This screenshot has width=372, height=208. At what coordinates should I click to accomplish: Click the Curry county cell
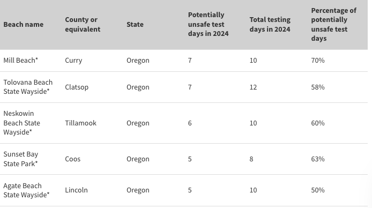(73, 61)
